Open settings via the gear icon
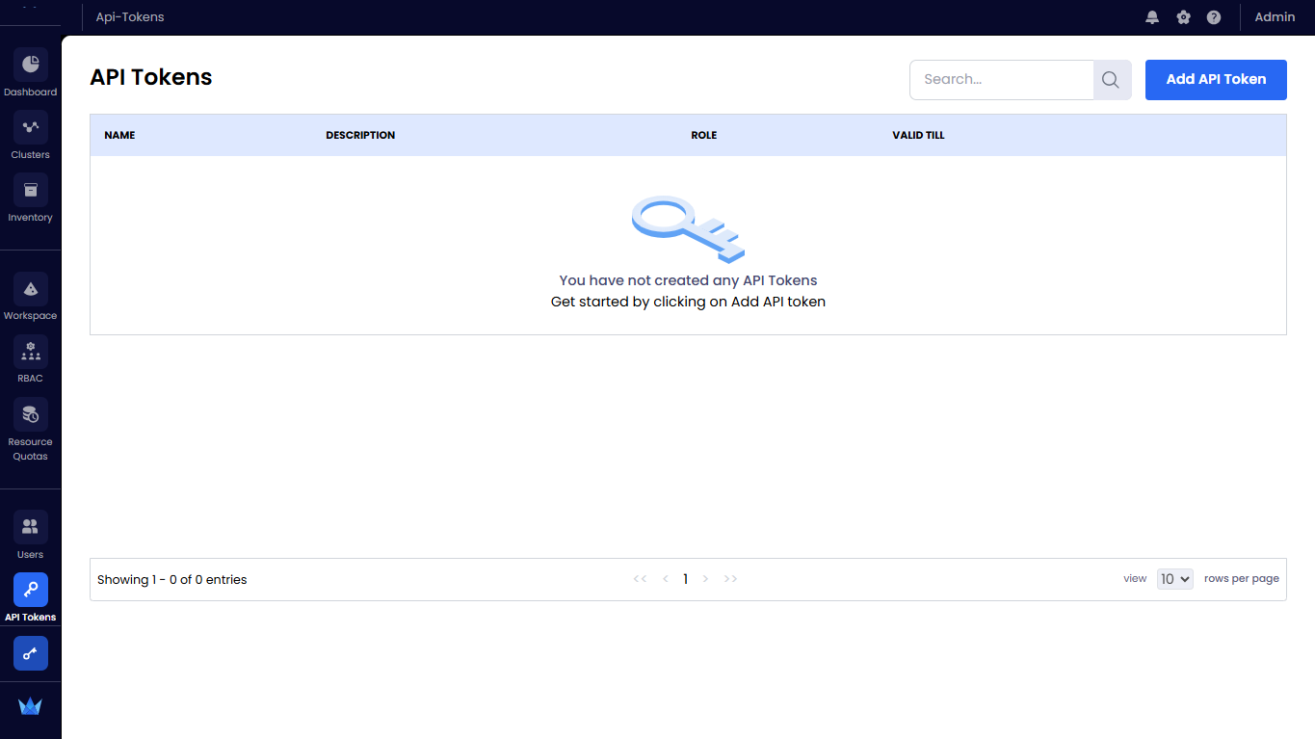Viewport: 1315px width, 739px height. coord(1183,17)
